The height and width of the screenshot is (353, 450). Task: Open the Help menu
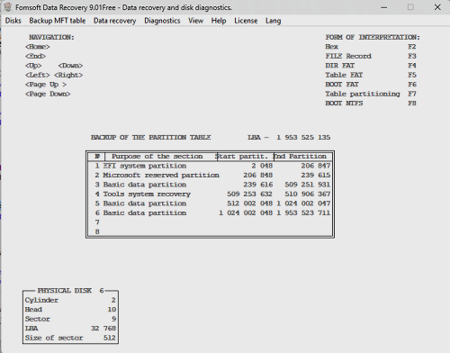(x=219, y=21)
